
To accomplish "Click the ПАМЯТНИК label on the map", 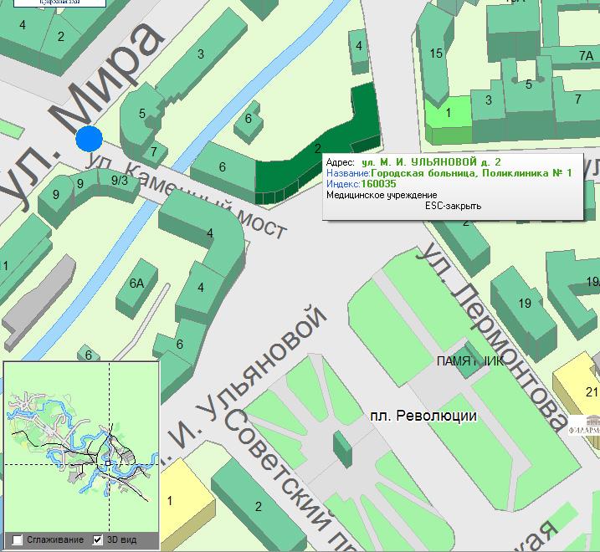I will (x=471, y=361).
